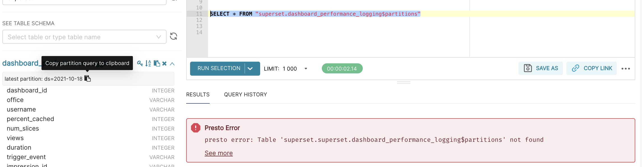Viewport: 642px width, 167px height.
Task: Open the LIMIT value dropdown
Action: pyautogui.click(x=306, y=68)
